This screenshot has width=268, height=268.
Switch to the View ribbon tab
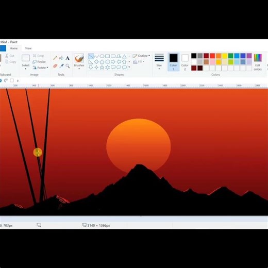tap(28, 48)
